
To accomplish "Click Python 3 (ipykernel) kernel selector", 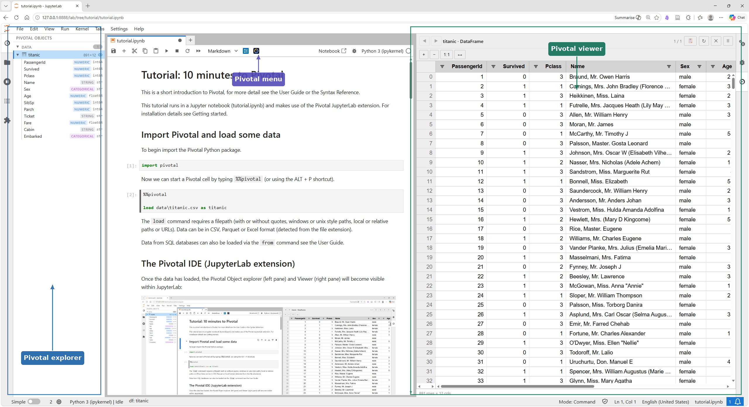I will (x=382, y=51).
